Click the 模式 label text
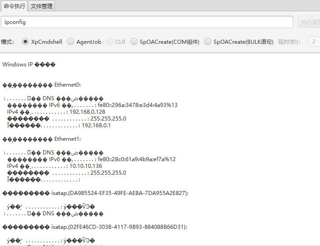This screenshot has width=320, height=246. coord(7,42)
